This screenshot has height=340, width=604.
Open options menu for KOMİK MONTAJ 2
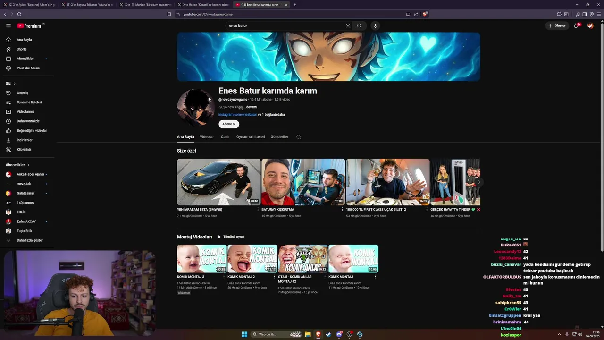point(274,277)
